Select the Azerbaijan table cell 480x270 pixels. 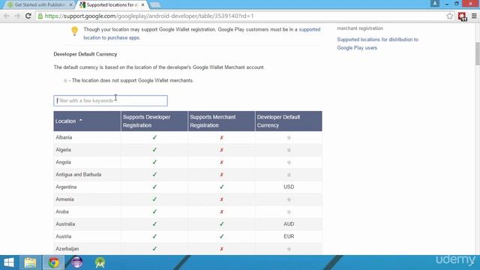pyautogui.click(x=87, y=249)
